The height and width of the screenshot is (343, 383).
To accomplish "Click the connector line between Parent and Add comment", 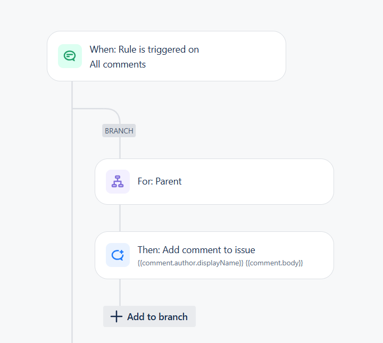I will (x=120, y=218).
